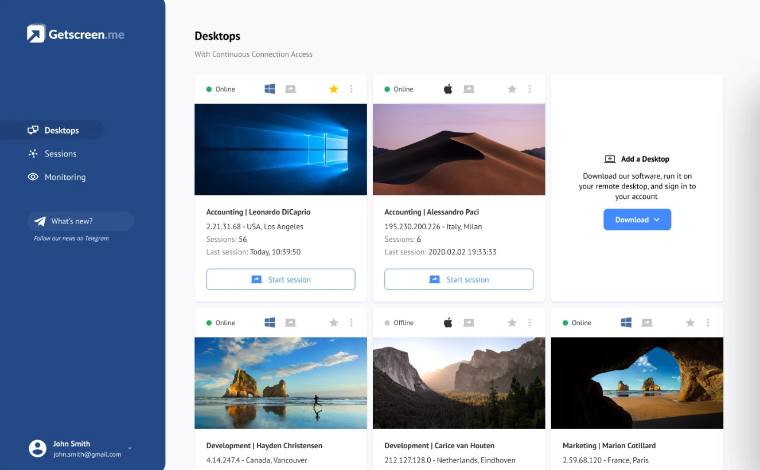Click the Apple icon on Alessandro Paci card
Image resolution: width=760 pixels, height=470 pixels.
(x=448, y=89)
